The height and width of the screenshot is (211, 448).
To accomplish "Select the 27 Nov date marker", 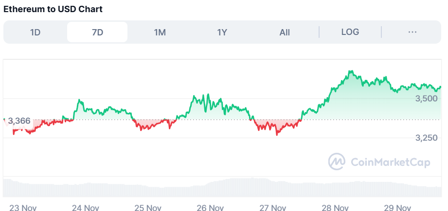I will click(273, 208).
